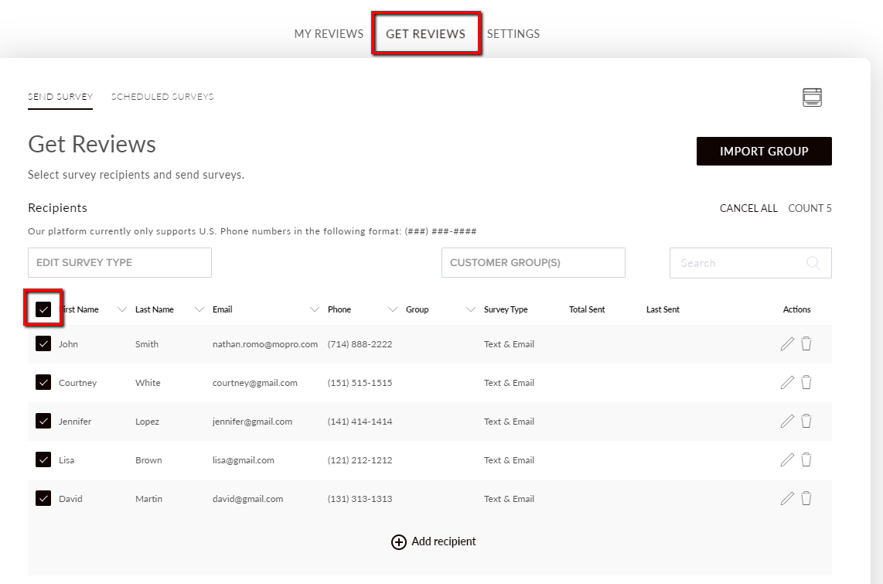
Task: Click email jennifer@gmail.com
Action: click(252, 422)
